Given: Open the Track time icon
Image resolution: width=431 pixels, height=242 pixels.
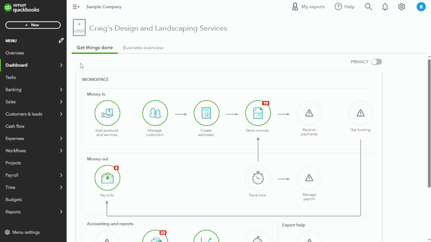Looking at the screenshot, I should coord(258,178).
